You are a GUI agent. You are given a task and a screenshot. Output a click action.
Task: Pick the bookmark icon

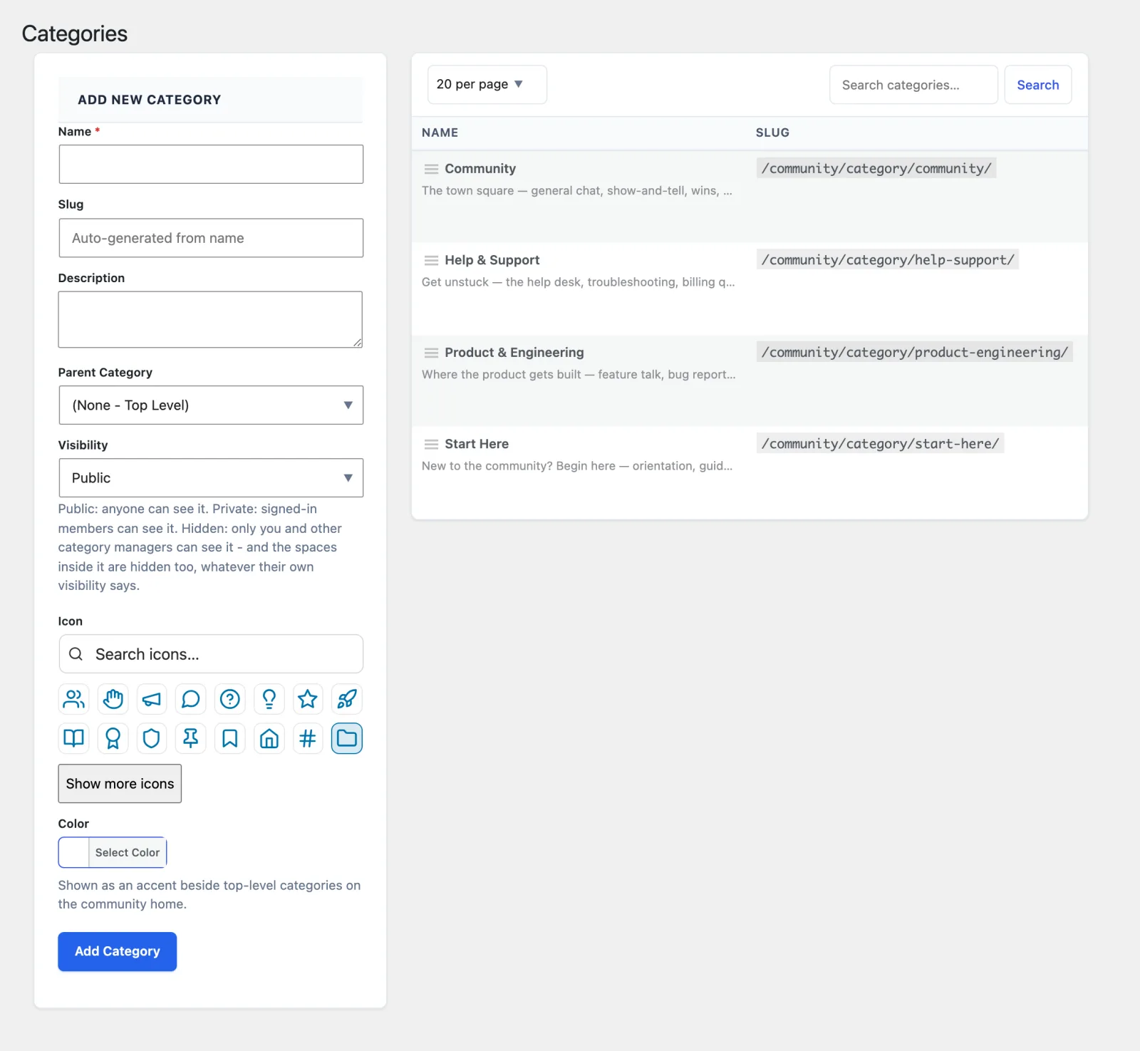[229, 738]
